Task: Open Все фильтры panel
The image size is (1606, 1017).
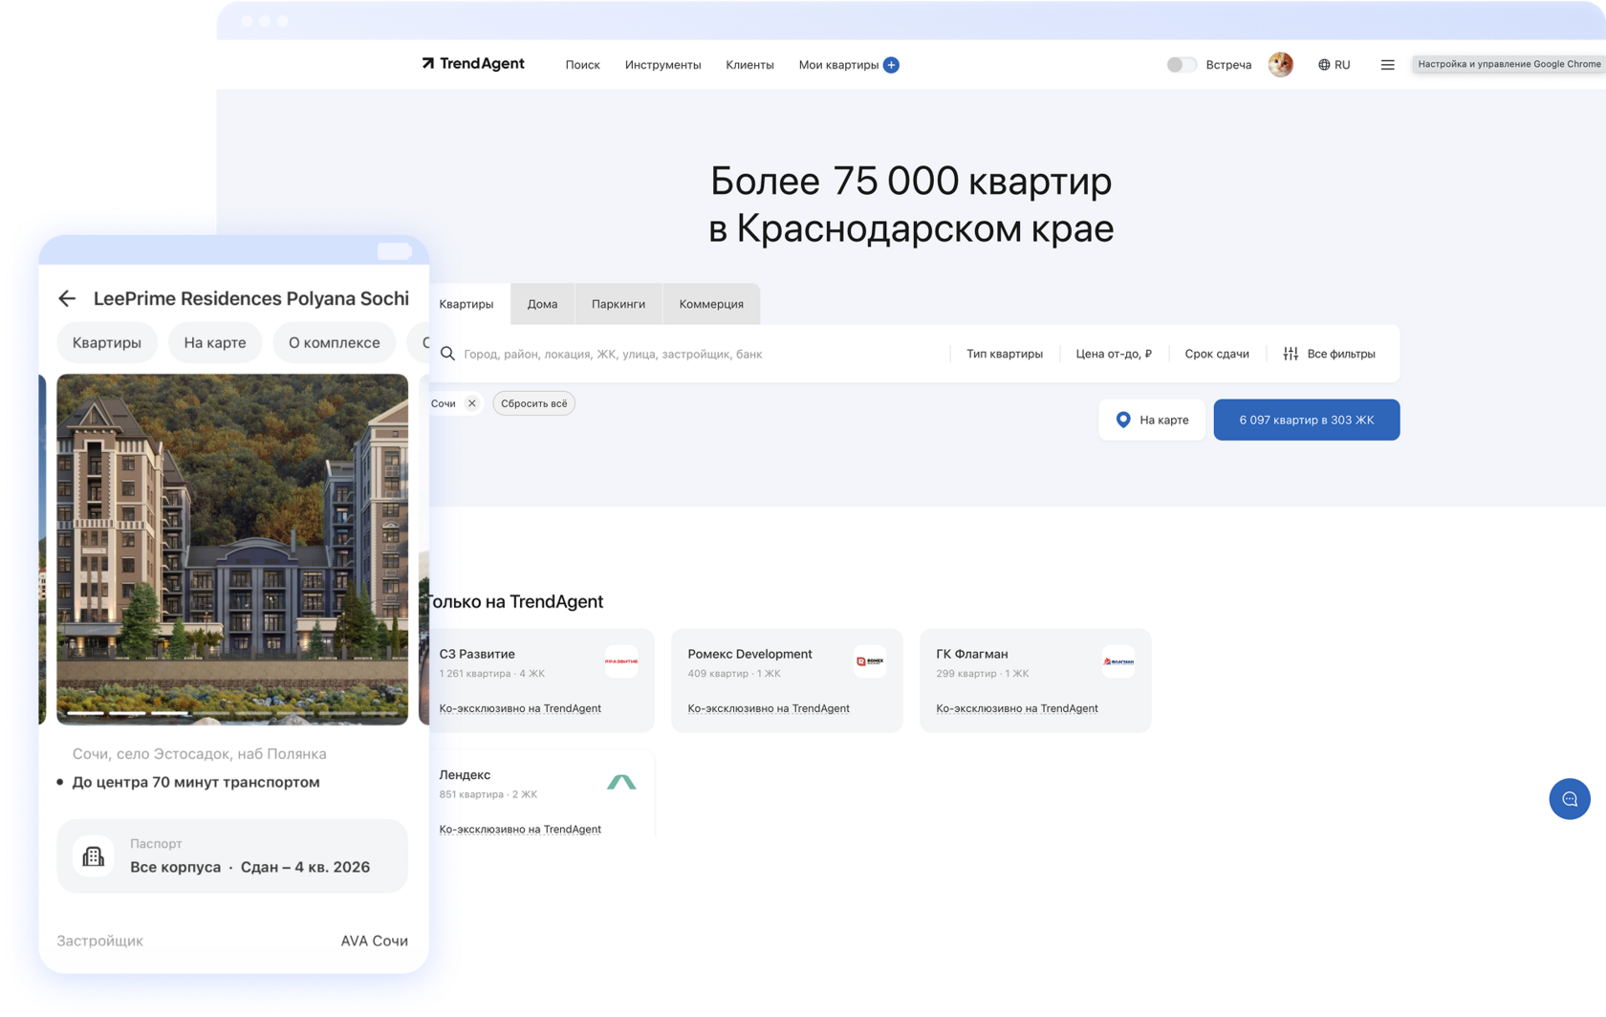Action: pos(1330,354)
